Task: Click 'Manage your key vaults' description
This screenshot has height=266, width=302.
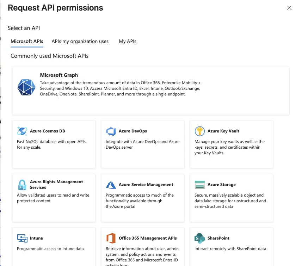Action: [x=229, y=147]
